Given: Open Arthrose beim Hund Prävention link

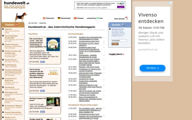Looking at the screenshot, I should point(90,75).
